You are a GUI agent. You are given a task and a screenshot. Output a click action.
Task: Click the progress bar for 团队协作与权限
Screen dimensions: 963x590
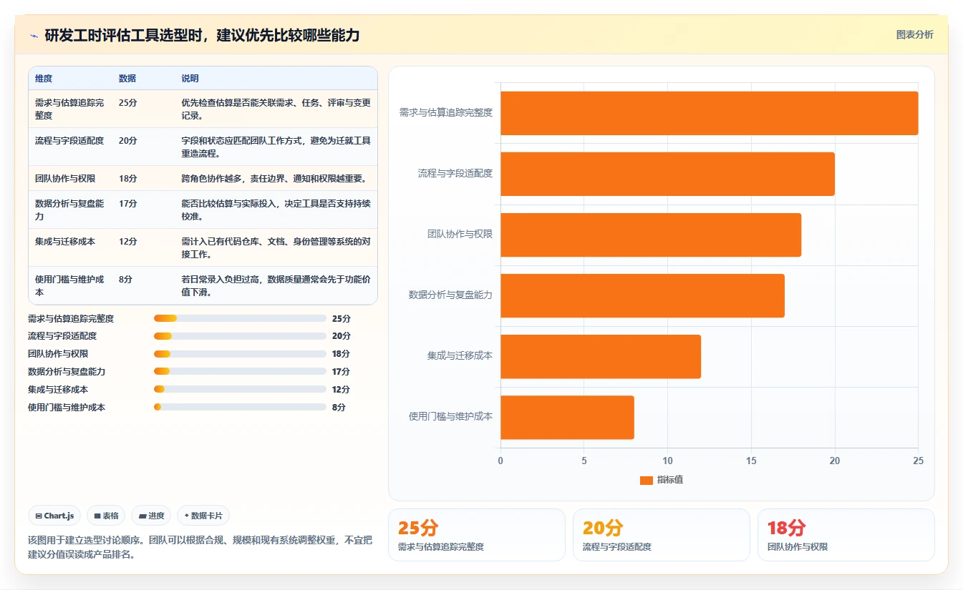pyautogui.click(x=240, y=354)
